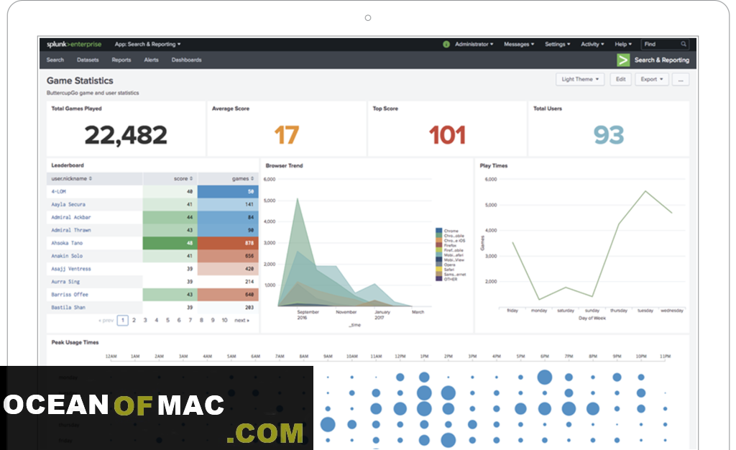The width and height of the screenshot is (736, 450).
Task: Click the Game Statistics dashboard title
Action: [x=80, y=81]
